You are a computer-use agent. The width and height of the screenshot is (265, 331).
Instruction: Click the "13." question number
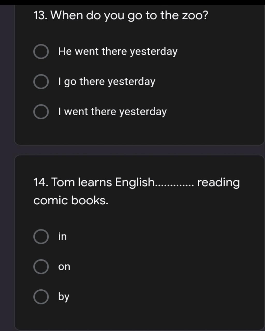point(40,16)
